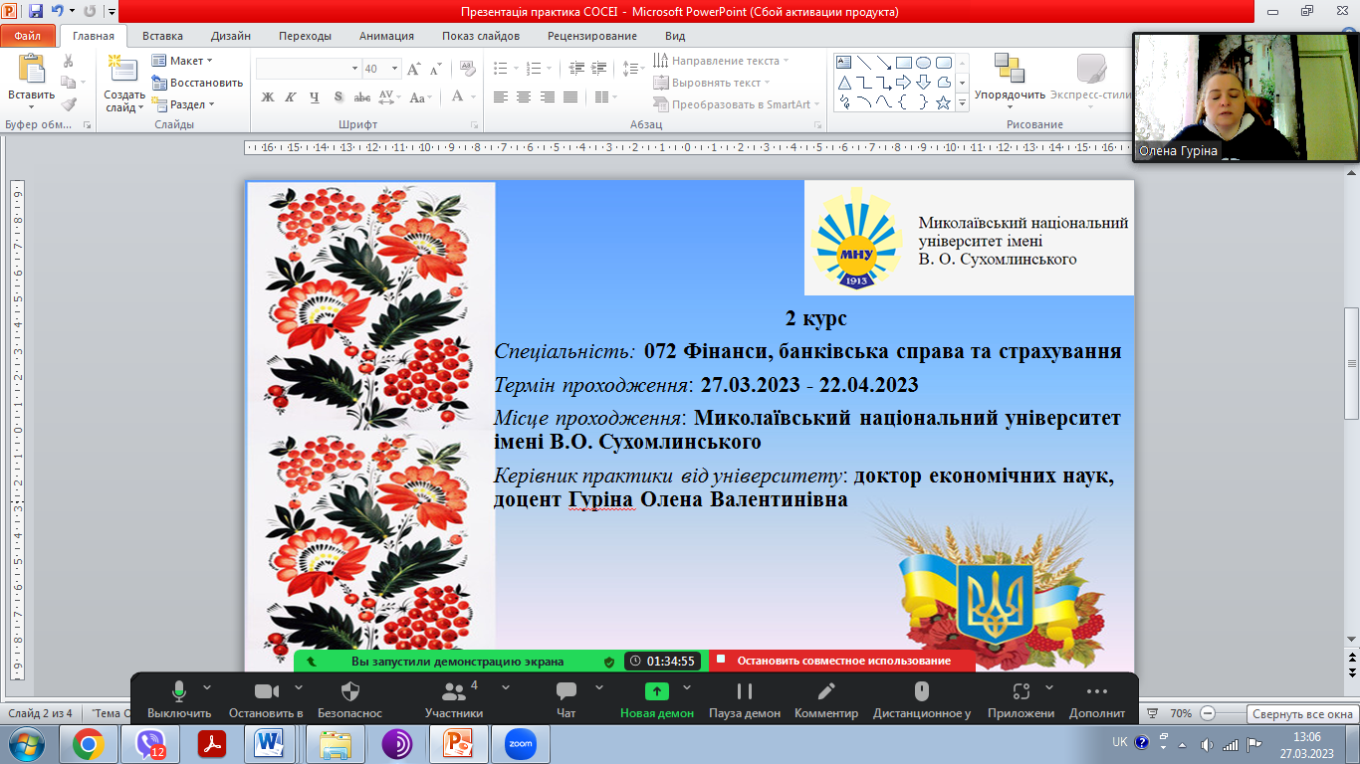Open the font size dropdown showing 40

(395, 69)
